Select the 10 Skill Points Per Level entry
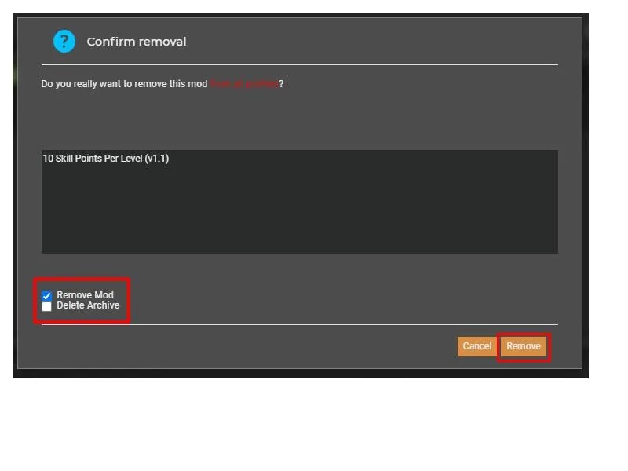The width and height of the screenshot is (628, 471). point(106,159)
